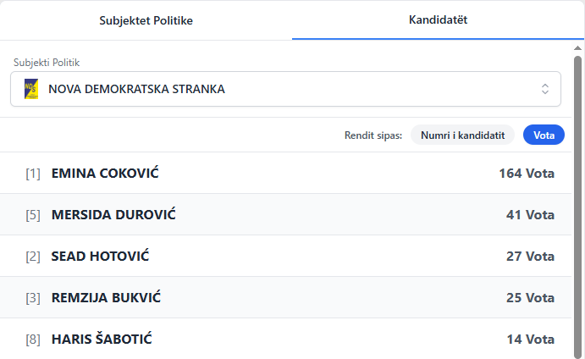Click candidate number [2] label
The image size is (585, 359).
[x=33, y=257]
